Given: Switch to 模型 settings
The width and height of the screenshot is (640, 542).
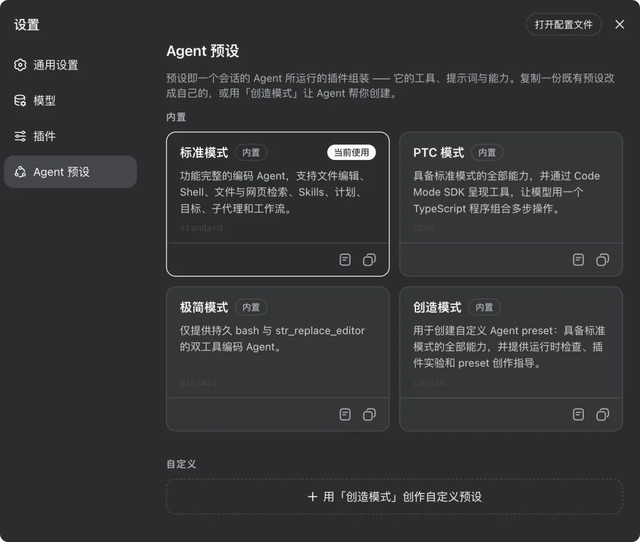Looking at the screenshot, I should coord(70,100).
